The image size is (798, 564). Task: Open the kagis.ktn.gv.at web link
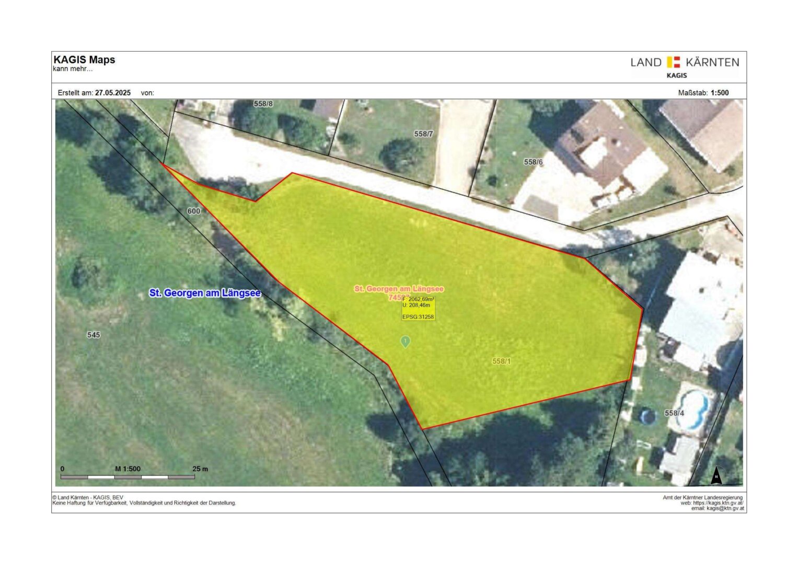coord(717,503)
